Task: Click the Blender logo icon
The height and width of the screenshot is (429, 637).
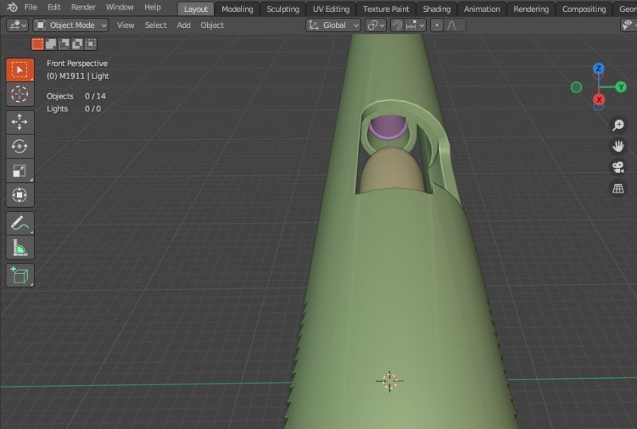Action: tap(12, 7)
